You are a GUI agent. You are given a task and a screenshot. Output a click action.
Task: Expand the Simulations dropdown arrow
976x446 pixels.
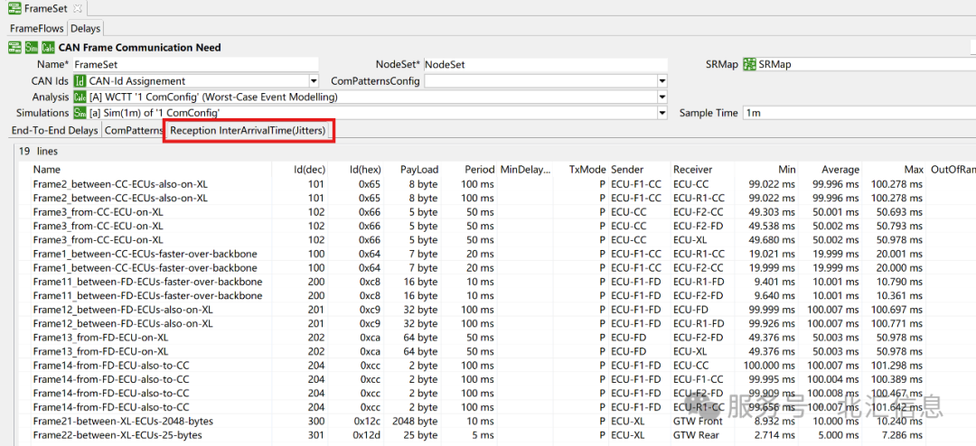coord(662,113)
